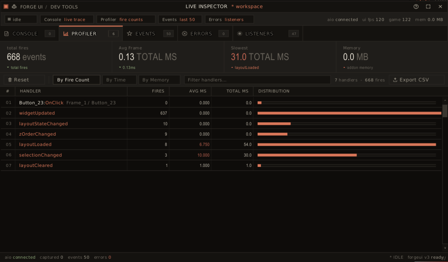Export the profiler data to CSV

click(417, 80)
